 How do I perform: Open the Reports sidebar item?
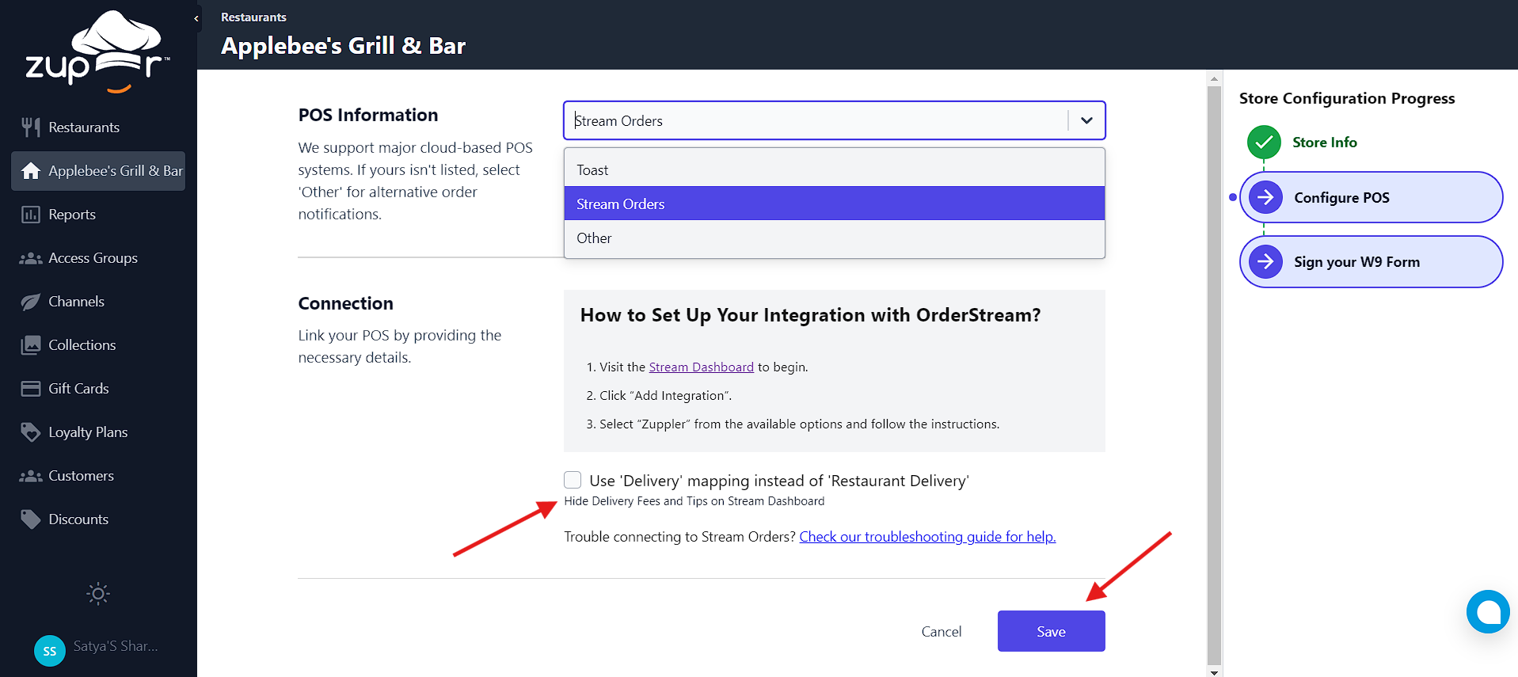point(98,215)
